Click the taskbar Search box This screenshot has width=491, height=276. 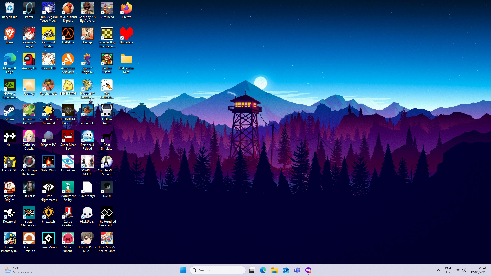click(x=218, y=270)
